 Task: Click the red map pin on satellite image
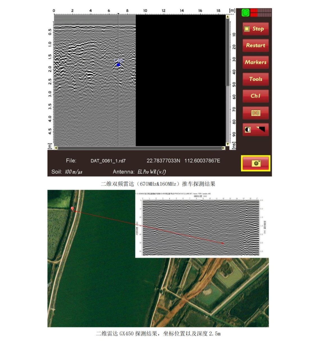[x=72, y=209]
